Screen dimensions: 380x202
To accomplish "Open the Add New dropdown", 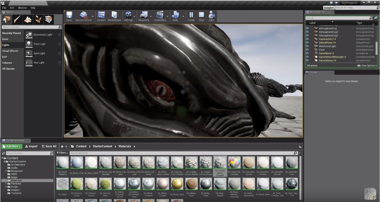I will (12, 146).
